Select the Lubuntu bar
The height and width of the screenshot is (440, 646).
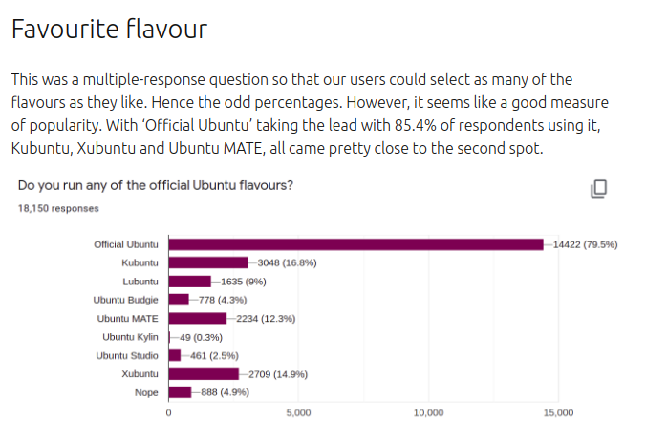[x=189, y=282]
